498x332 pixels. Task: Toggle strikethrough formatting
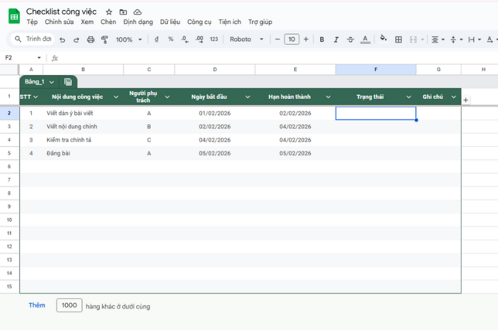(x=351, y=39)
